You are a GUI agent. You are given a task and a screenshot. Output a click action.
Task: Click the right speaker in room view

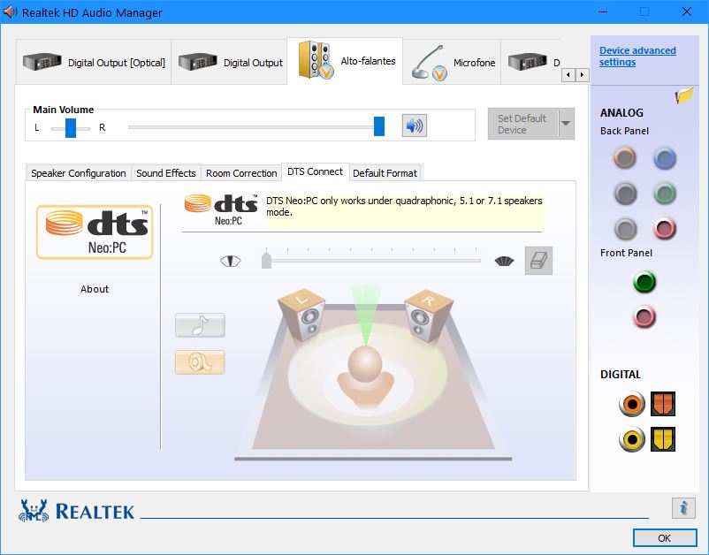pyautogui.click(x=428, y=316)
